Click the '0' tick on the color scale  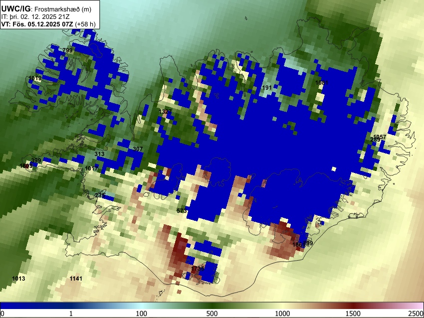point(2,314)
